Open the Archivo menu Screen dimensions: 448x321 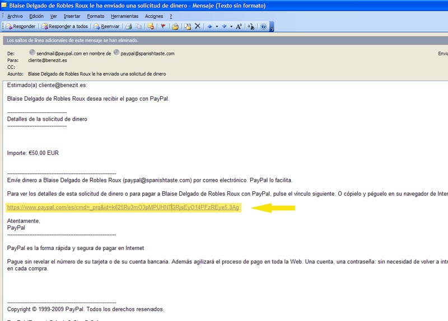point(15,16)
